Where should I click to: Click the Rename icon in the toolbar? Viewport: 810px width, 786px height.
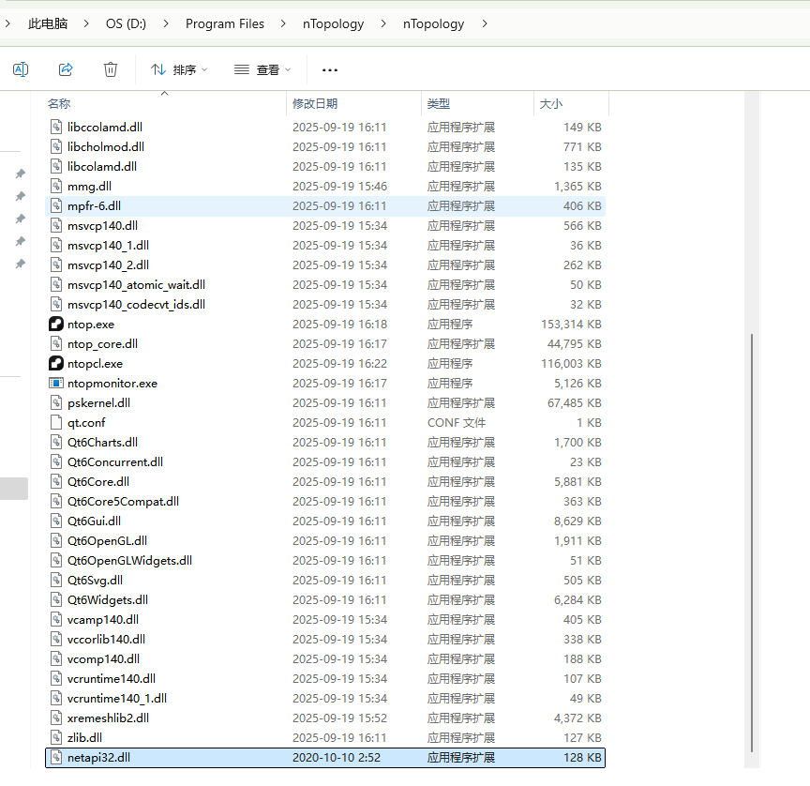coord(21,69)
